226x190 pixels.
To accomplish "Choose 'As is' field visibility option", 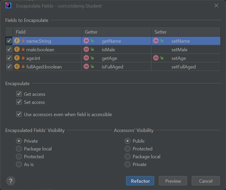I will [x=19, y=164].
